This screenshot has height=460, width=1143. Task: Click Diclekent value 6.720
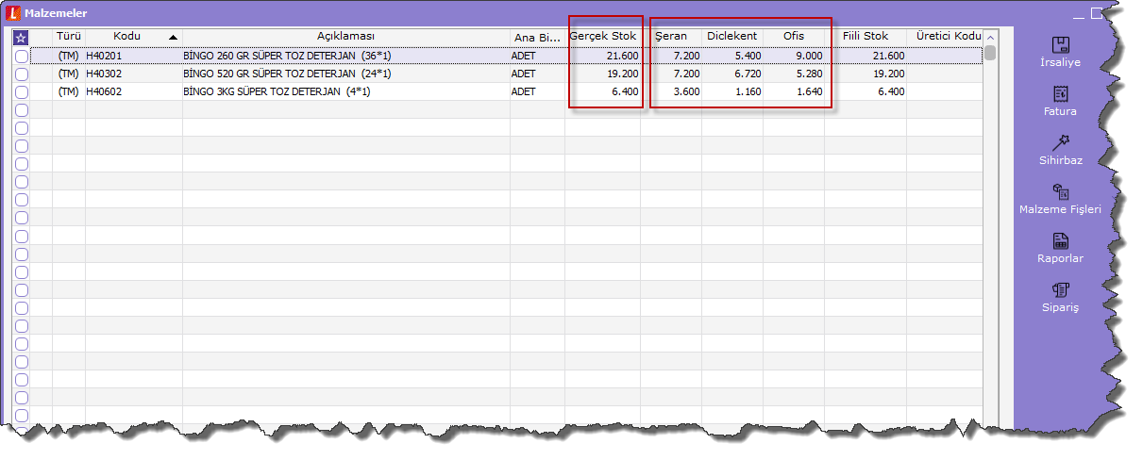click(x=747, y=74)
